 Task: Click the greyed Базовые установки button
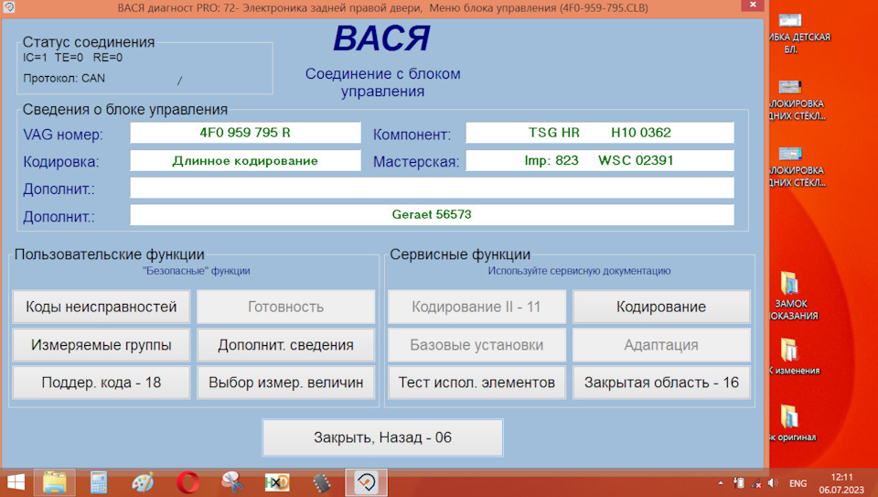[x=476, y=344]
